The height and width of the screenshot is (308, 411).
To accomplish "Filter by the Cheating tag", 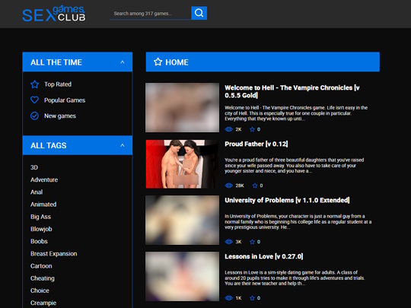I will (43, 278).
